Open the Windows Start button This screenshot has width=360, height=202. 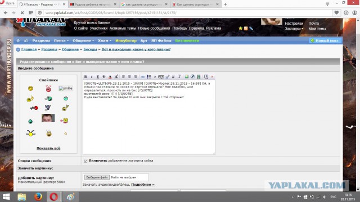tap(6, 197)
